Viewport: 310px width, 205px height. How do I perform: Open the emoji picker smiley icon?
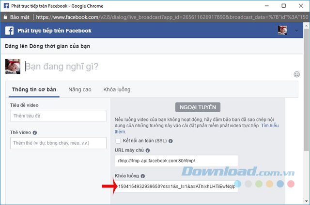(296, 74)
